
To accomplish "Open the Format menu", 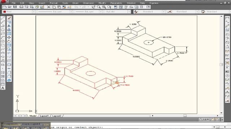I will 54,3.
